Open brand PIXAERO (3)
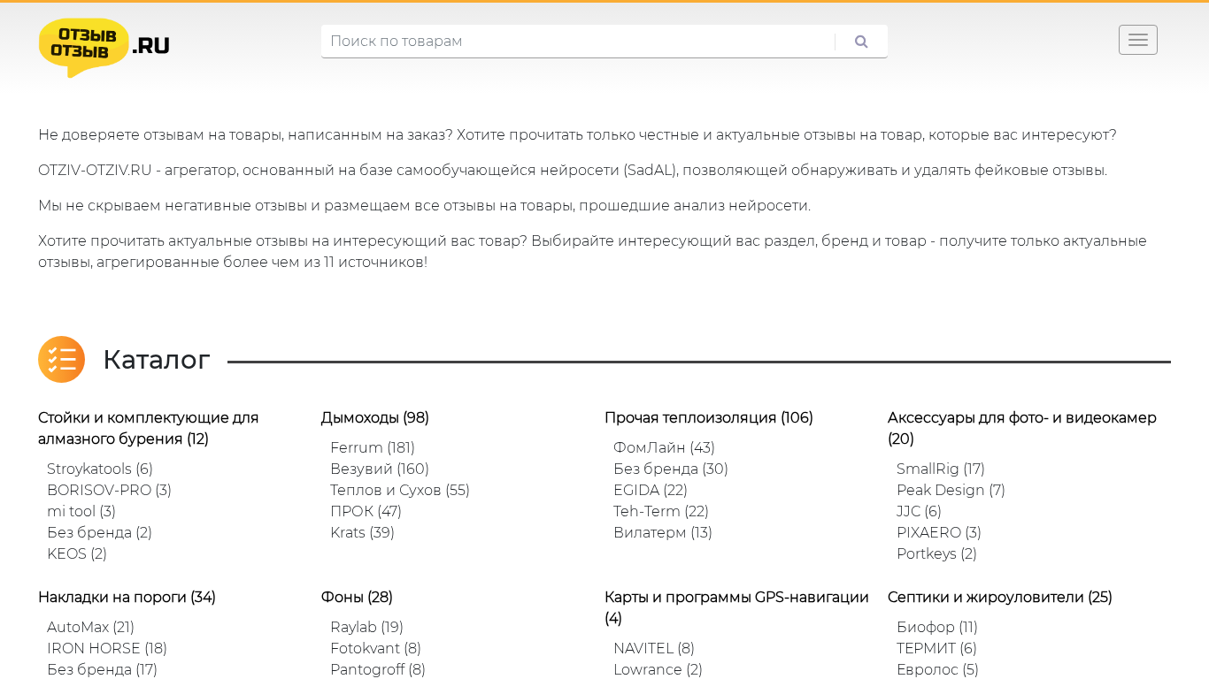The width and height of the screenshot is (1209, 679). pos(939,532)
